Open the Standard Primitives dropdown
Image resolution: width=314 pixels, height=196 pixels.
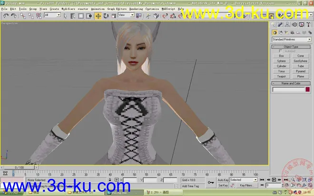coord(291,39)
